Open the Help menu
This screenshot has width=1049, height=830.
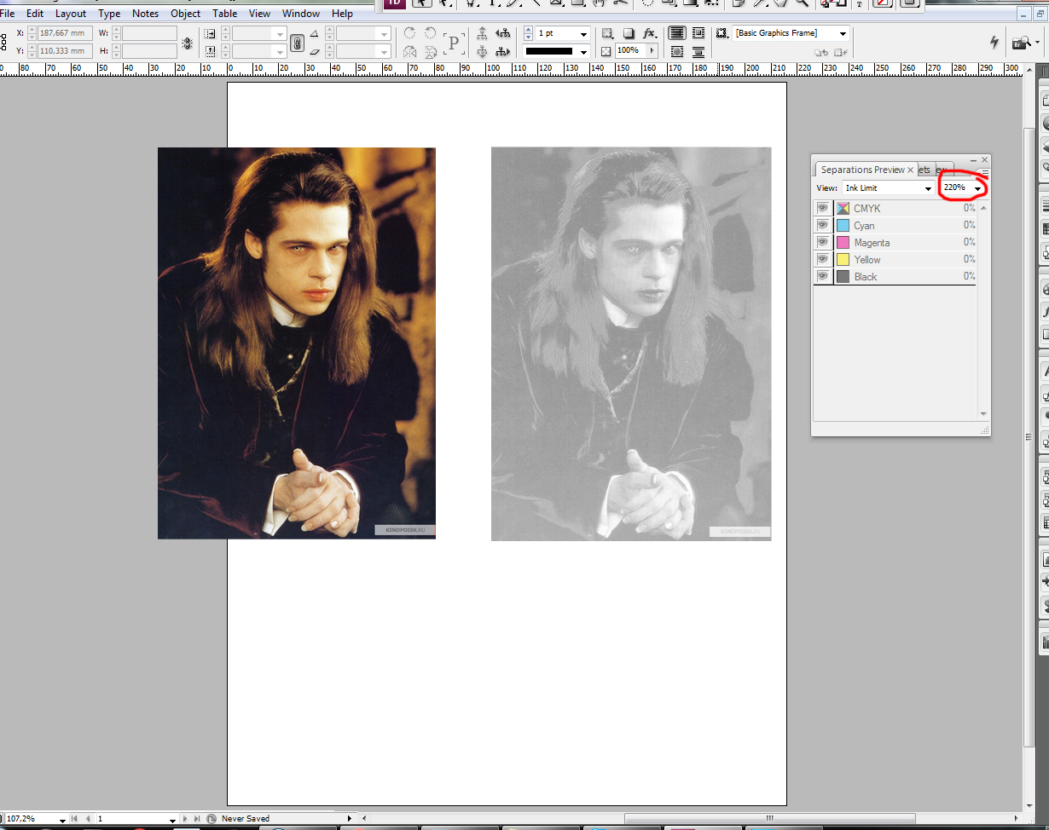[x=342, y=14]
